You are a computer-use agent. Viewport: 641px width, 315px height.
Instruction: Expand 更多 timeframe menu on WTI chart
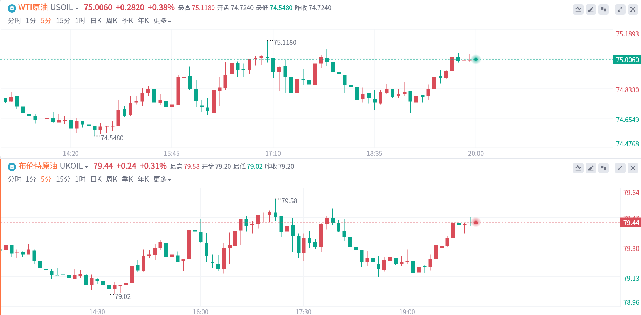(162, 21)
